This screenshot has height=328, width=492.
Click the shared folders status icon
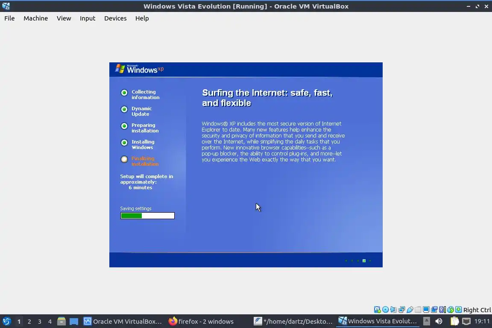(418, 310)
